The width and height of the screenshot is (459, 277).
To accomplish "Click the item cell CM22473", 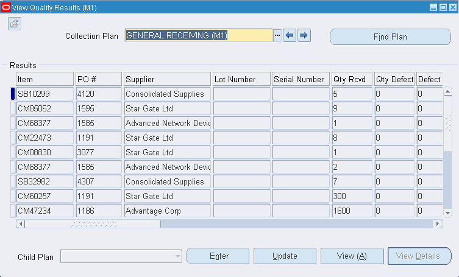I will 44,138.
